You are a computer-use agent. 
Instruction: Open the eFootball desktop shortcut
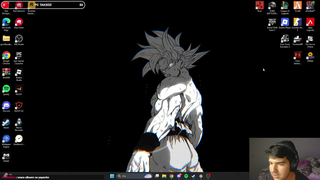pos(310,7)
